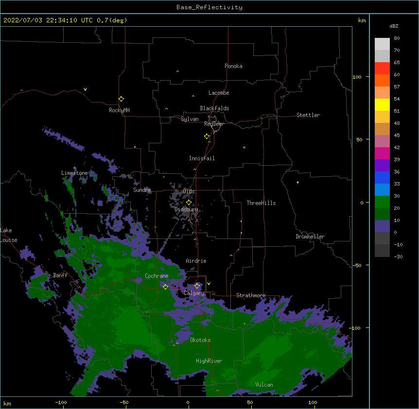
Task: Click the dBZ legend heading
Action: [x=394, y=26]
